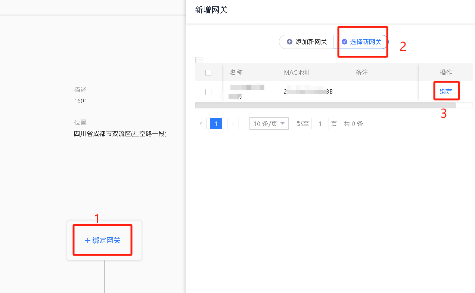Go to next page using right chevron
The height and width of the screenshot is (293, 475).
(233, 124)
